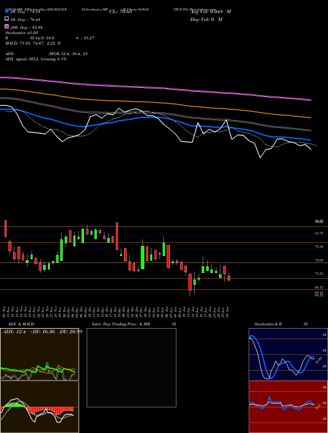328x433 pixels.
Task: Click the magenta 200 Day legend swatch
Action: point(7,27)
